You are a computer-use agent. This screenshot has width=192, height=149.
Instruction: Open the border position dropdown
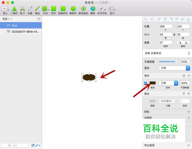(168, 101)
